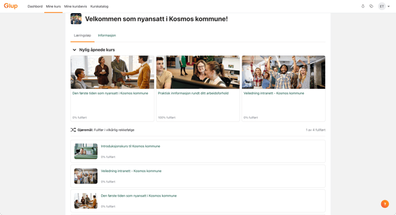Switch to the Læringsløp tab
The height and width of the screenshot is (215, 396).
click(x=82, y=36)
